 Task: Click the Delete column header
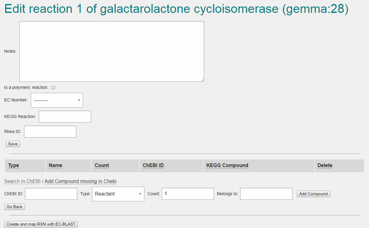[x=325, y=165]
